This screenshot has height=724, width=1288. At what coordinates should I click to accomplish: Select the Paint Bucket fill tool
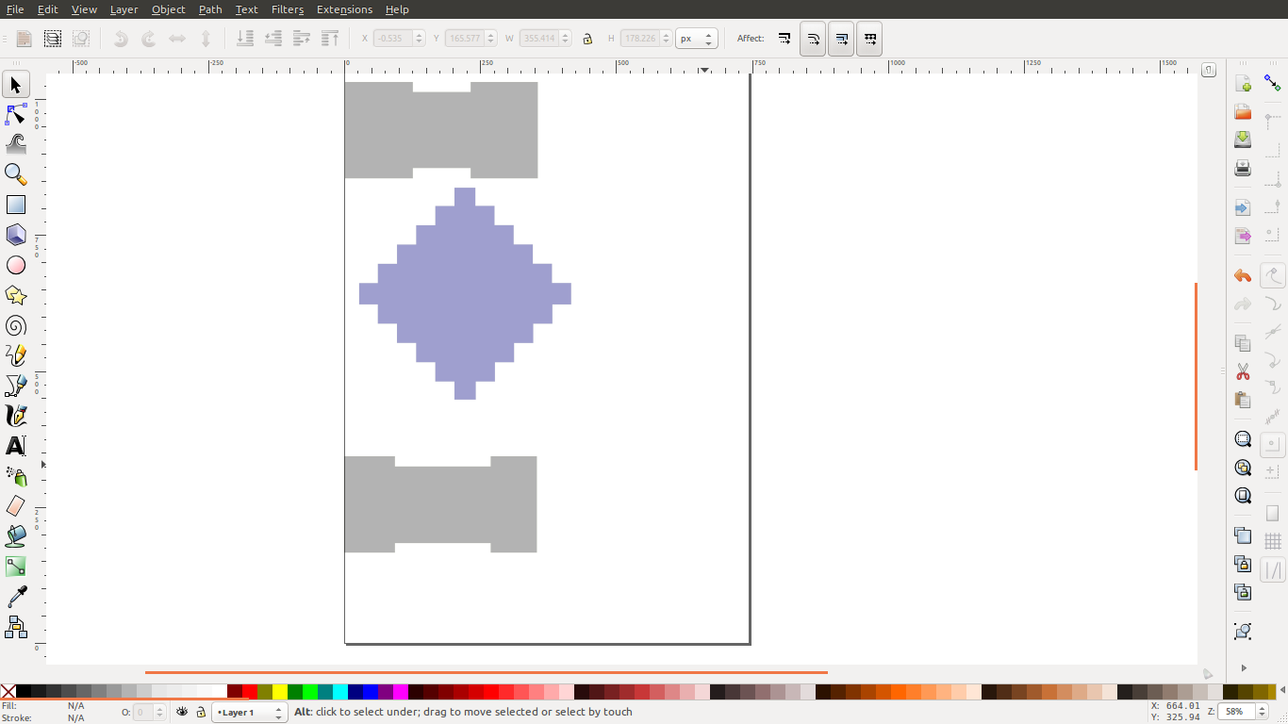click(16, 536)
